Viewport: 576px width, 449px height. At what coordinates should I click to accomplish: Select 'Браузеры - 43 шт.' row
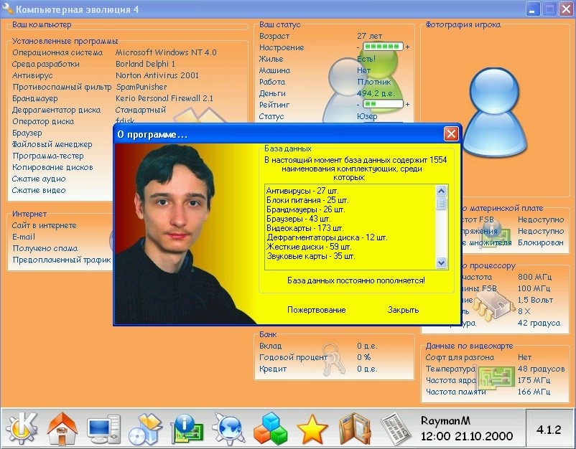point(299,219)
